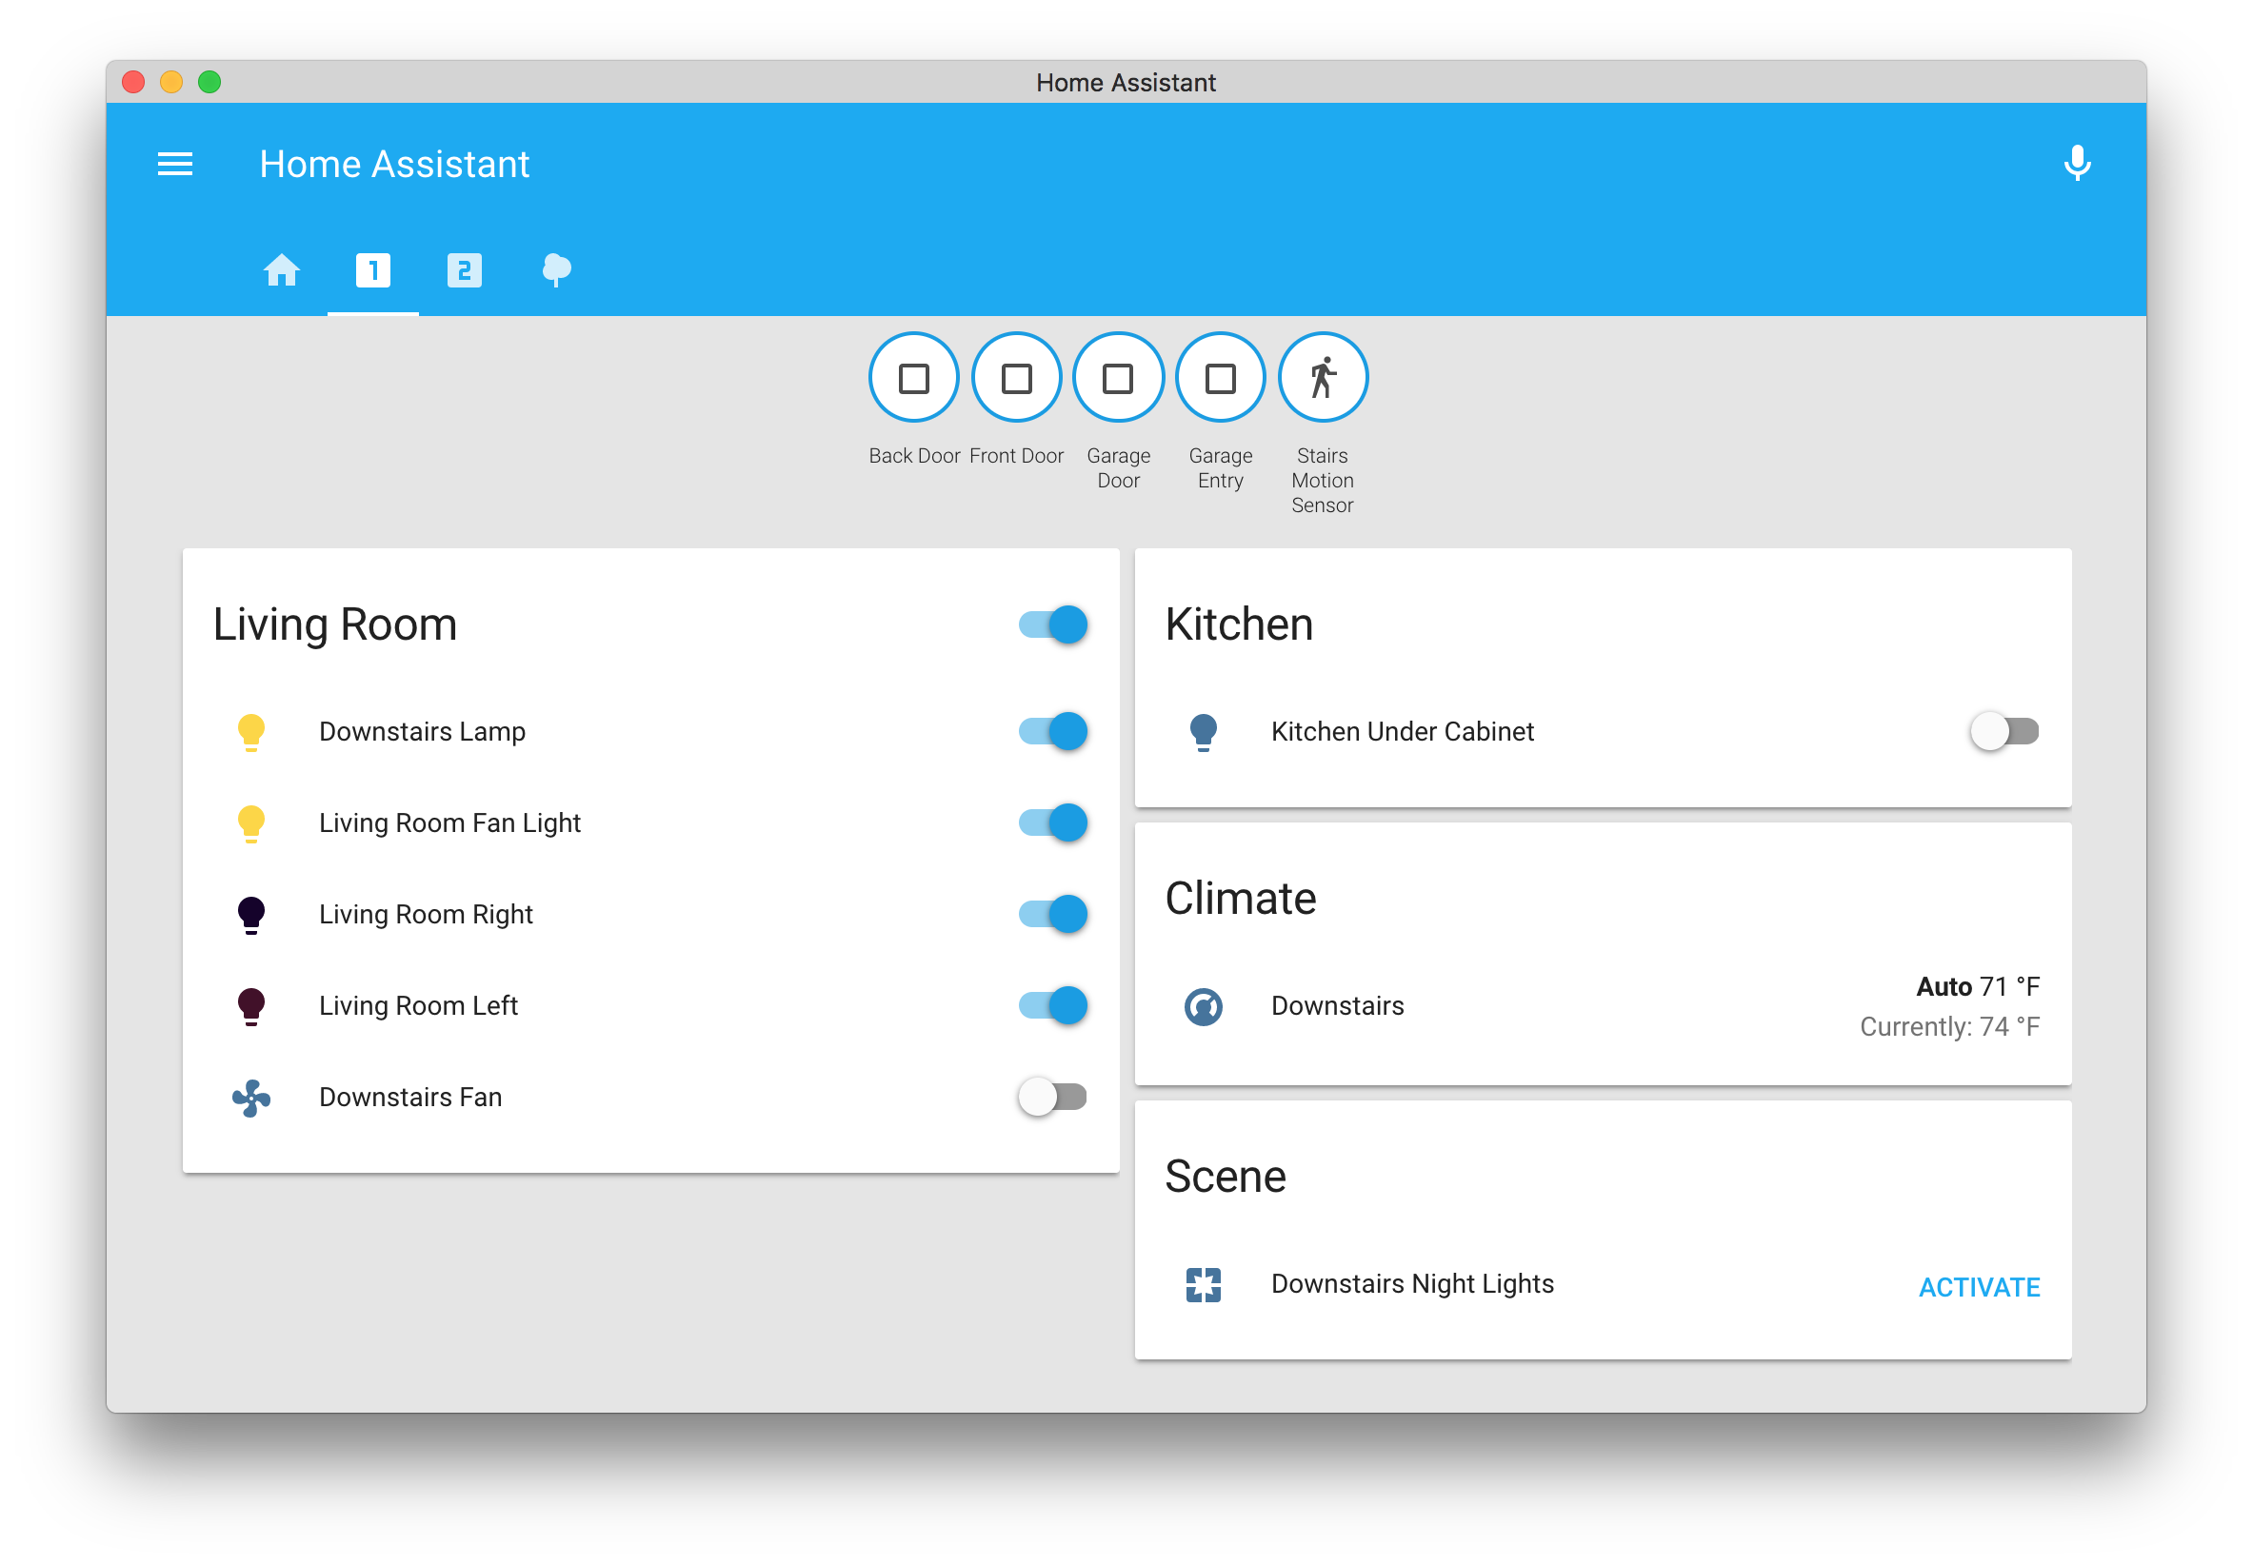This screenshot has width=2253, height=1565.
Task: Open the hamburger sidebar menu
Action: 174,164
